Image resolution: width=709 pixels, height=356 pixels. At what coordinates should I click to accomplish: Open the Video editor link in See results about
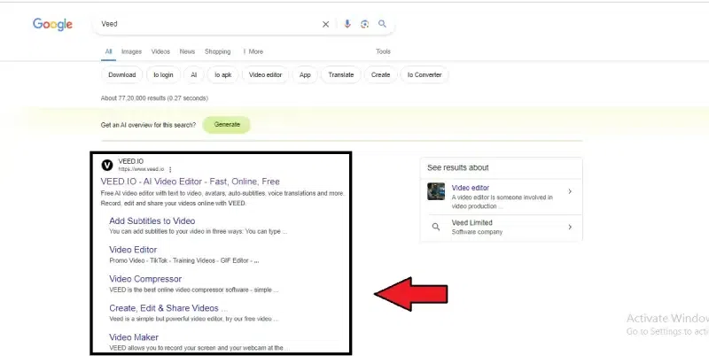(471, 188)
